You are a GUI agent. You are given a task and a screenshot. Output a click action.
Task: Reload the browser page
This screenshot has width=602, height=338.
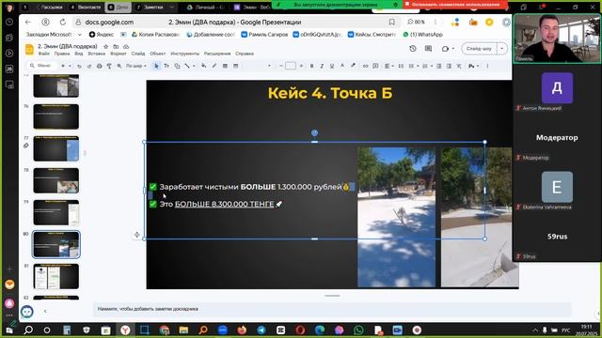tap(63, 23)
